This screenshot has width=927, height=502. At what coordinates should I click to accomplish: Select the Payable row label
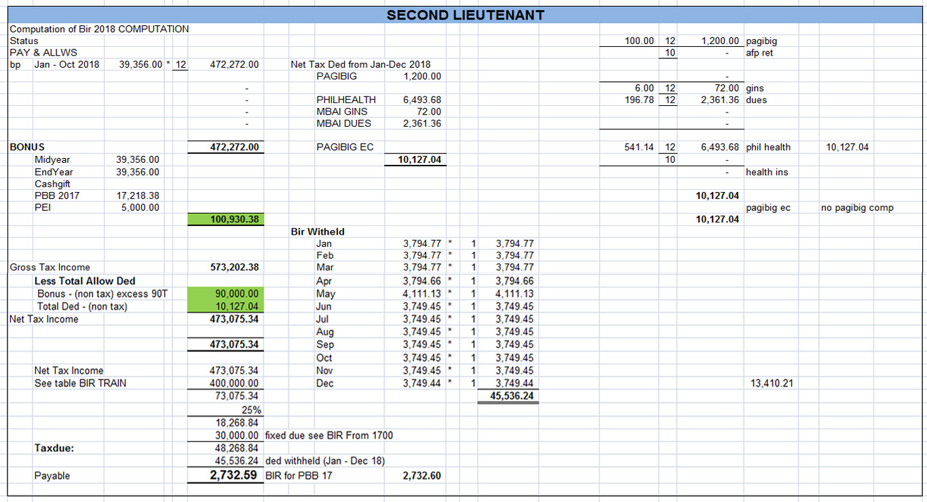(x=52, y=476)
